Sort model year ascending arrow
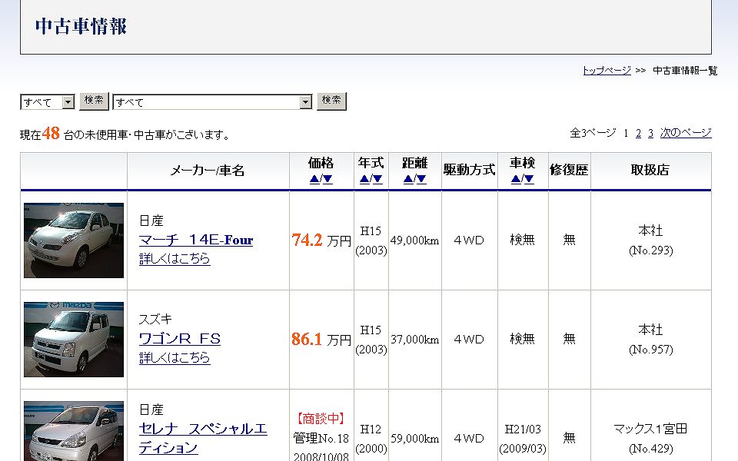This screenshot has height=461, width=738. [364, 179]
